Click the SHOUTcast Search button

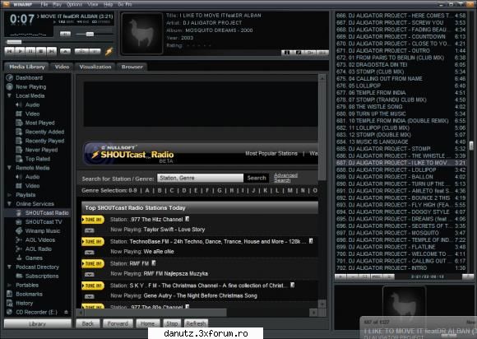(257, 178)
